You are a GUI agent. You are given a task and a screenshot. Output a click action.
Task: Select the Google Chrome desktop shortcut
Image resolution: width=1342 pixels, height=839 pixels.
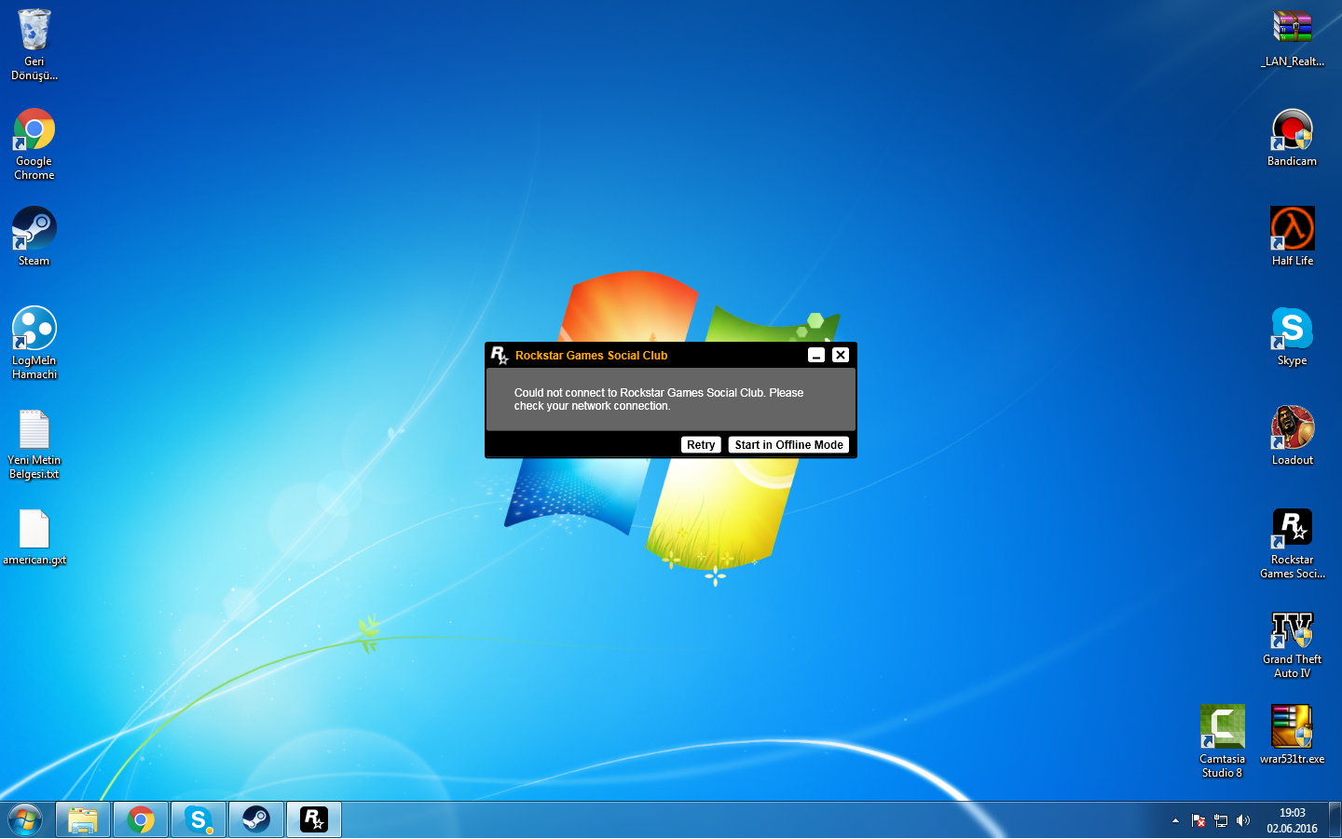[34, 144]
